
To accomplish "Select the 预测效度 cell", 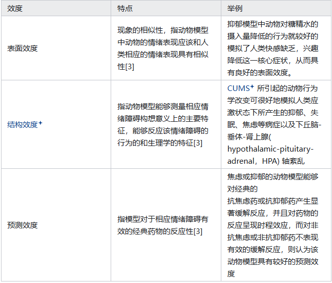I will pyautogui.click(x=56, y=225).
